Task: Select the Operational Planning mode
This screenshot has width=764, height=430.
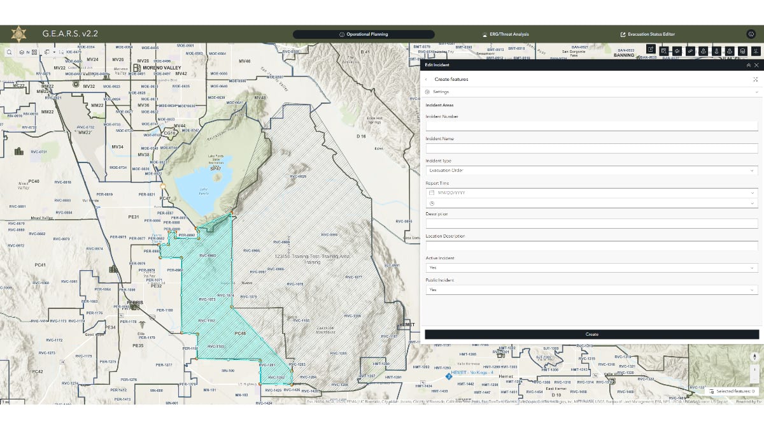Action: [364, 34]
